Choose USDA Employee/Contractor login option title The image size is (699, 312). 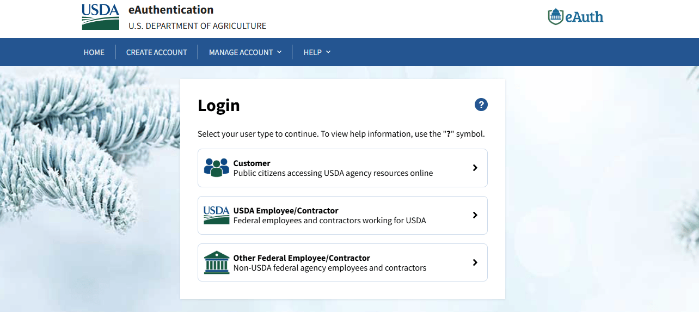click(x=286, y=210)
